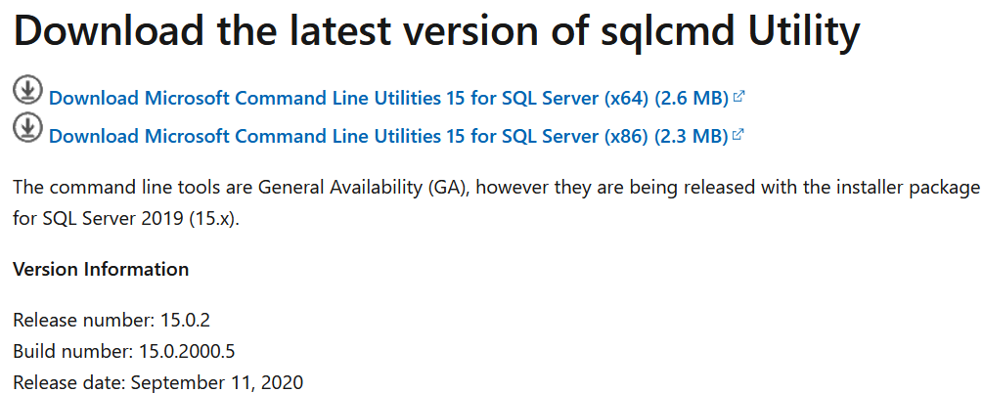983x393 pixels.
Task: Click the Release number 15.0.2 line
Action: tap(112, 321)
